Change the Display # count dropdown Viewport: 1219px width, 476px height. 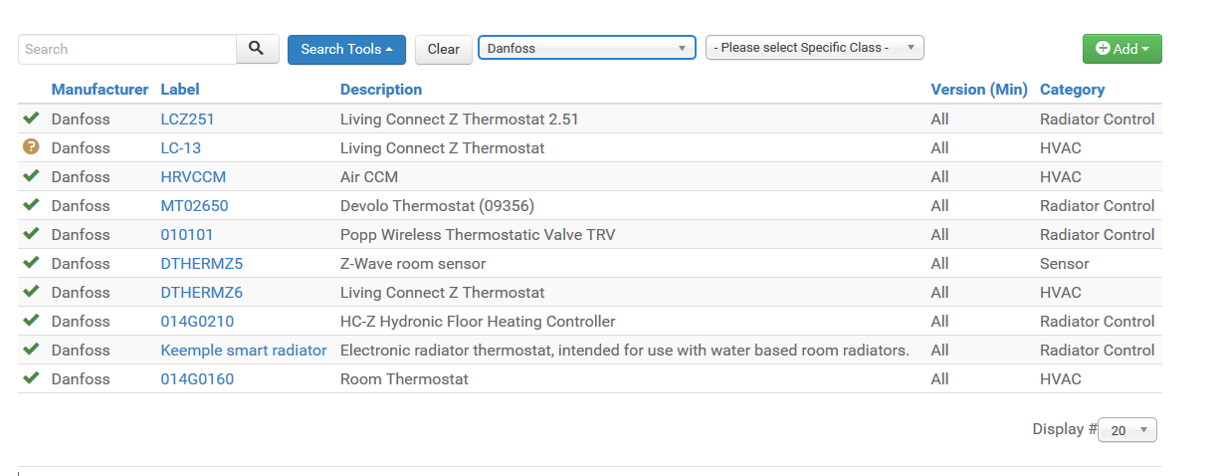1126,430
